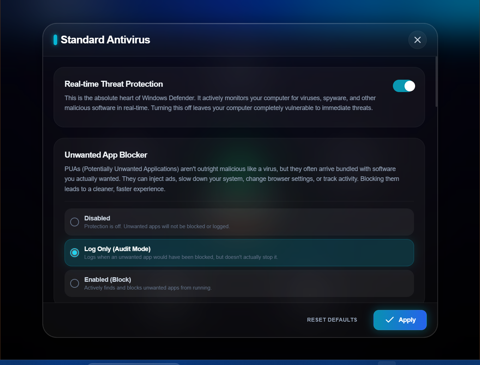This screenshot has width=480, height=365.
Task: Click the Reset Defaults button
Action: [x=332, y=320]
